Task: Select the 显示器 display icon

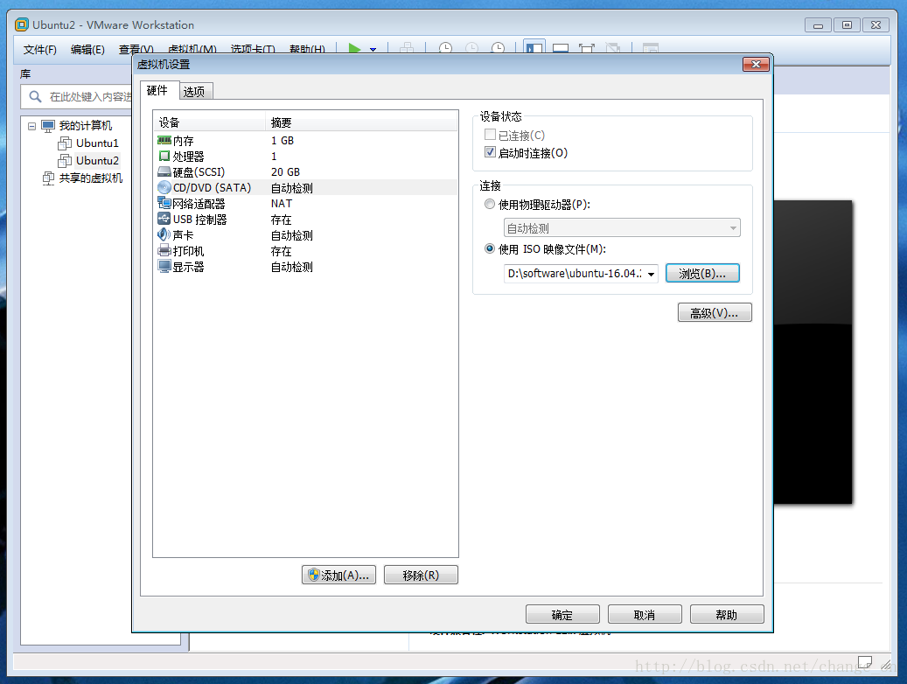Action: click(x=164, y=266)
